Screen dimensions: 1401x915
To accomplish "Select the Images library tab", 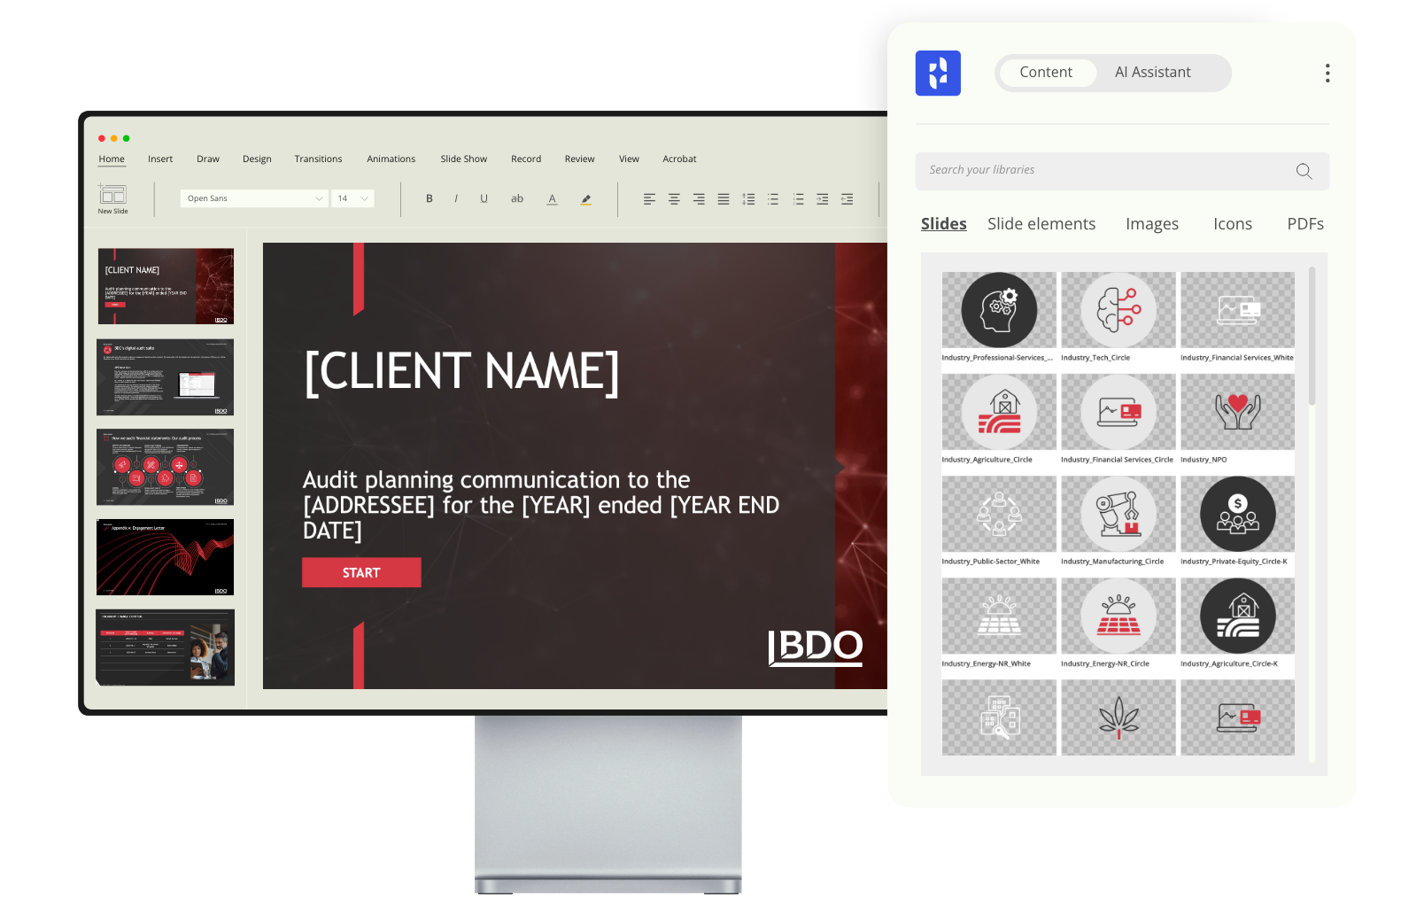I will coord(1152,224).
